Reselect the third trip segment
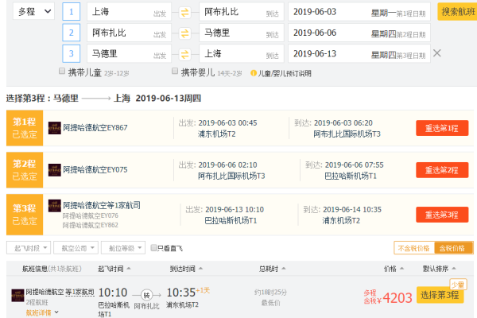Screen dimensions: 477x318 tap(442, 215)
